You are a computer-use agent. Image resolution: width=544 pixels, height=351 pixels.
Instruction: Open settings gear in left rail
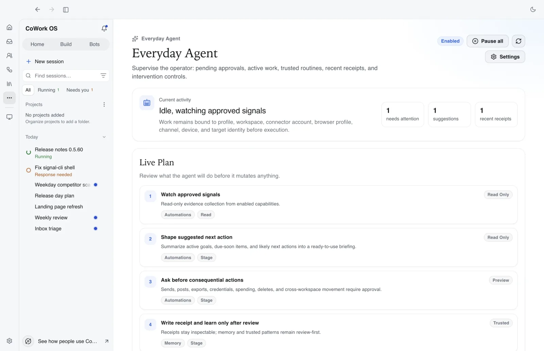click(10, 341)
